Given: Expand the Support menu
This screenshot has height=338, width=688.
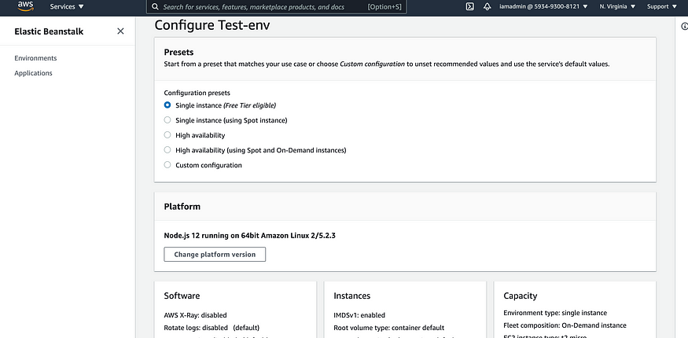Looking at the screenshot, I should click(662, 6).
